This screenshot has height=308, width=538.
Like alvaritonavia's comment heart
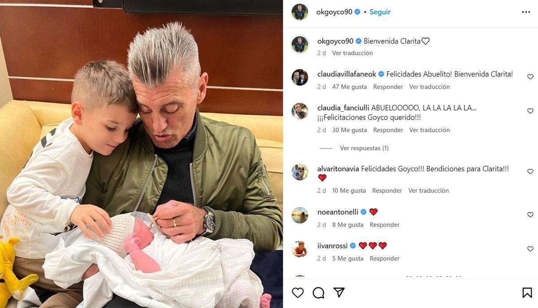tap(530, 172)
